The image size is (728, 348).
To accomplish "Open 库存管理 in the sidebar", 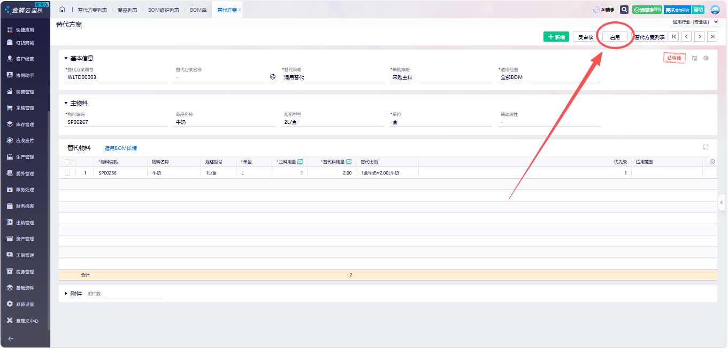I will (25, 124).
